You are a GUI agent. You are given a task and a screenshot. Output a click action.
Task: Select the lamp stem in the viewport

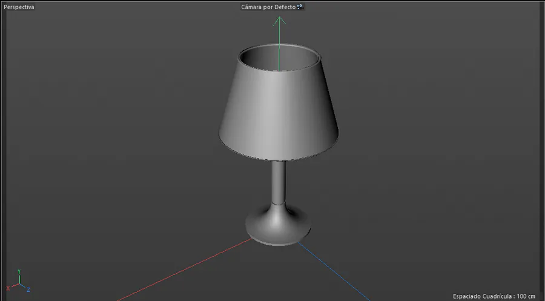pyautogui.click(x=278, y=182)
